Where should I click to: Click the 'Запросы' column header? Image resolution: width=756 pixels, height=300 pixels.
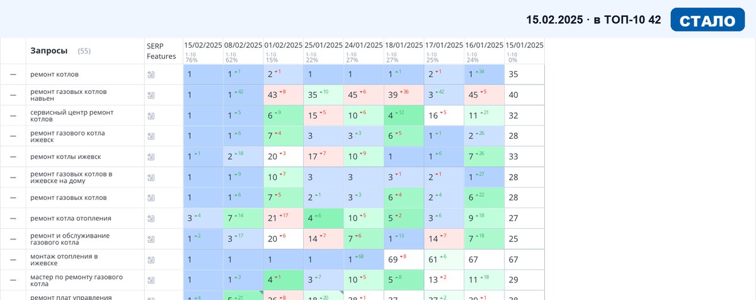[49, 50]
